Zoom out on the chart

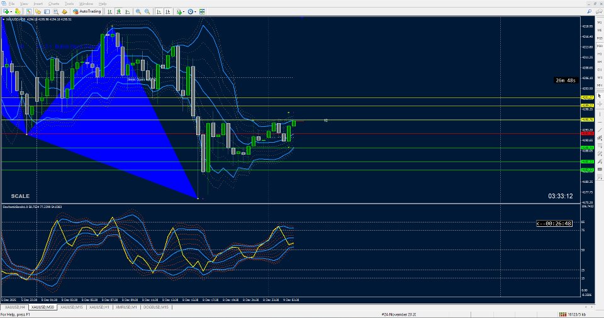click(147, 11)
